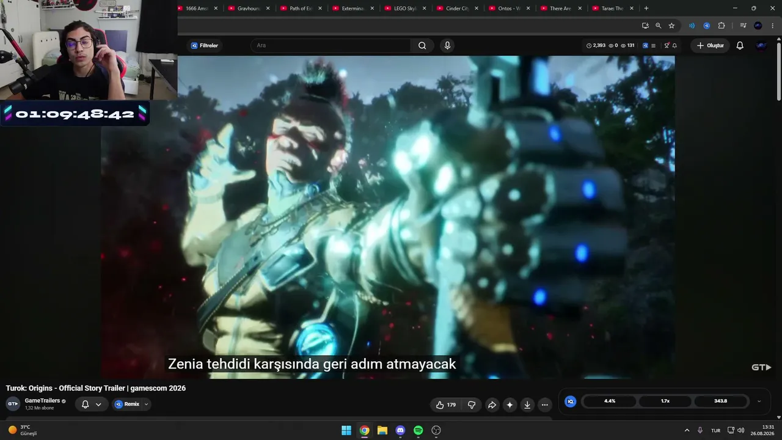This screenshot has width=782, height=440.
Task: Bookmark this page with the star icon
Action: tap(671, 26)
